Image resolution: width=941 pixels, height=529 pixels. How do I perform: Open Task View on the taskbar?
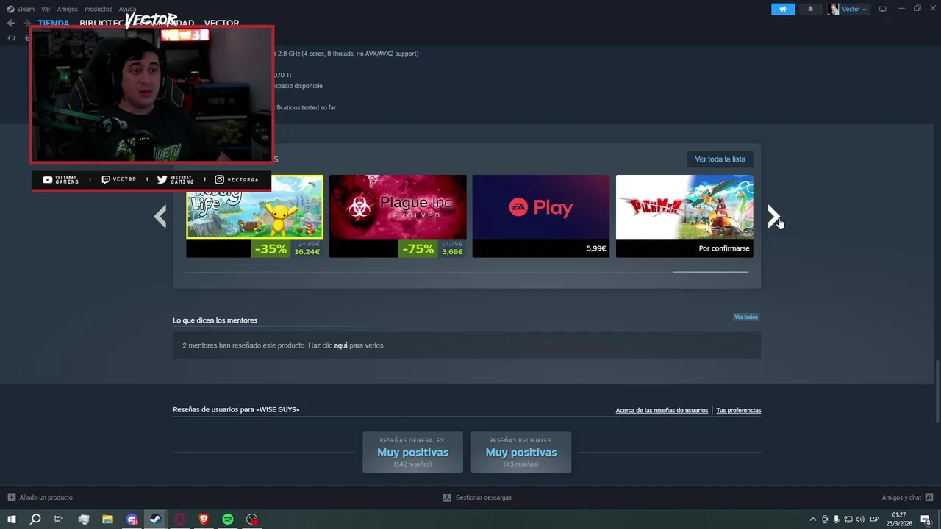[x=59, y=519]
